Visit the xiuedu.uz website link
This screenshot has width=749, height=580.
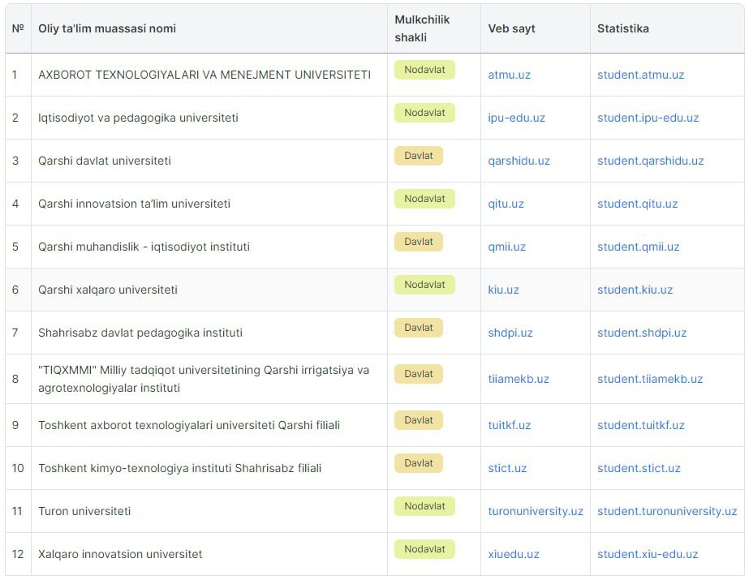[x=514, y=554]
